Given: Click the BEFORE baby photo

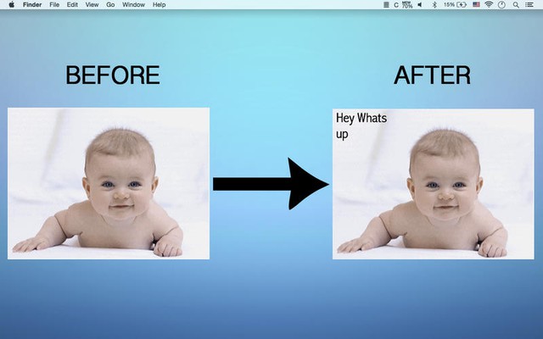Looking at the screenshot, I should [x=109, y=183].
